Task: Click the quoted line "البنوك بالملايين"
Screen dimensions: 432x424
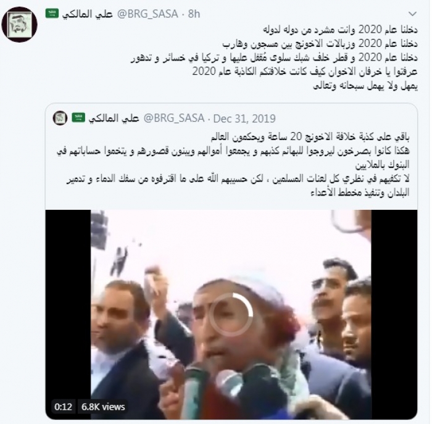Action: (383, 164)
